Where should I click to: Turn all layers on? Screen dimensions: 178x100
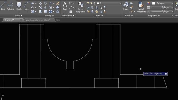pyautogui.click(x=88, y=11)
